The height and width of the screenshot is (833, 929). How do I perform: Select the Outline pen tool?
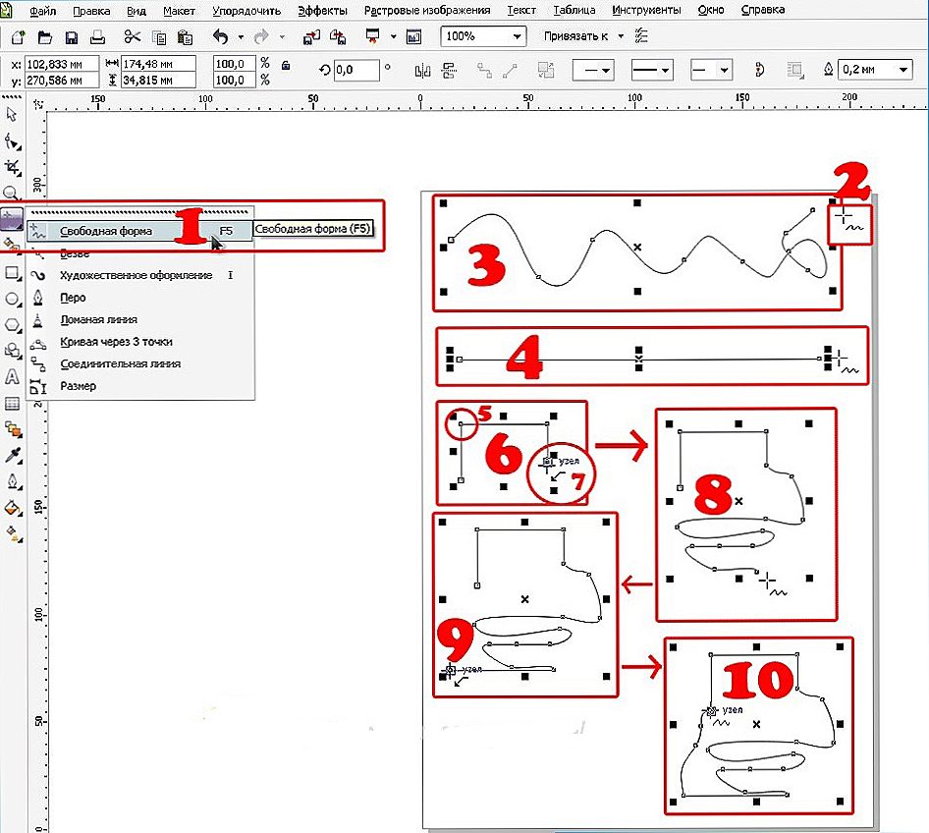[13, 481]
